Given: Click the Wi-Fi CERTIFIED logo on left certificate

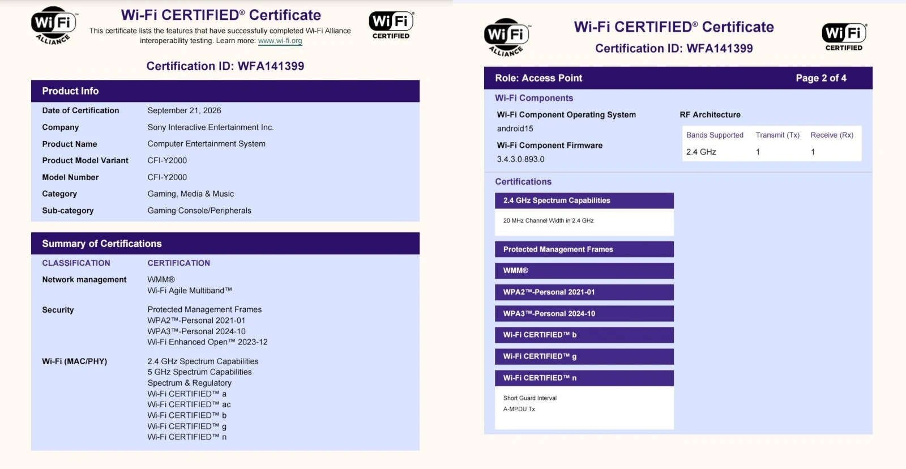Looking at the screenshot, I should coord(391,25).
